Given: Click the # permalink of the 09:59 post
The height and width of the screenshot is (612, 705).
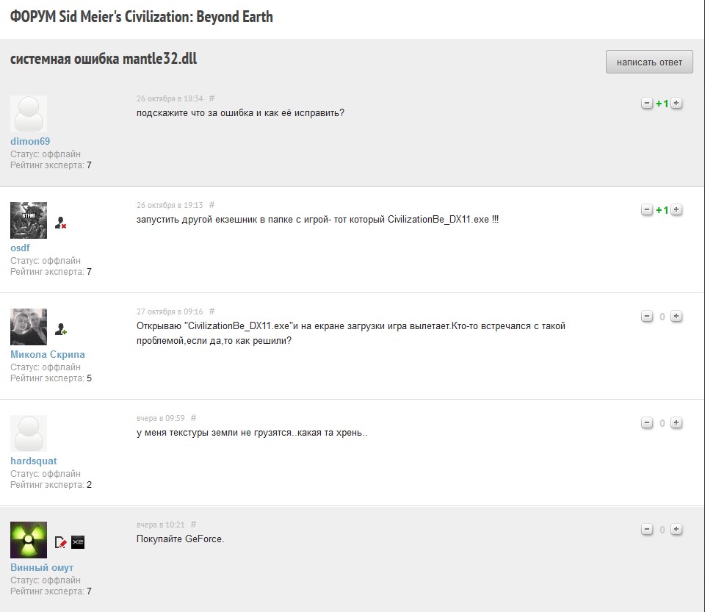Looking at the screenshot, I should pos(194,418).
